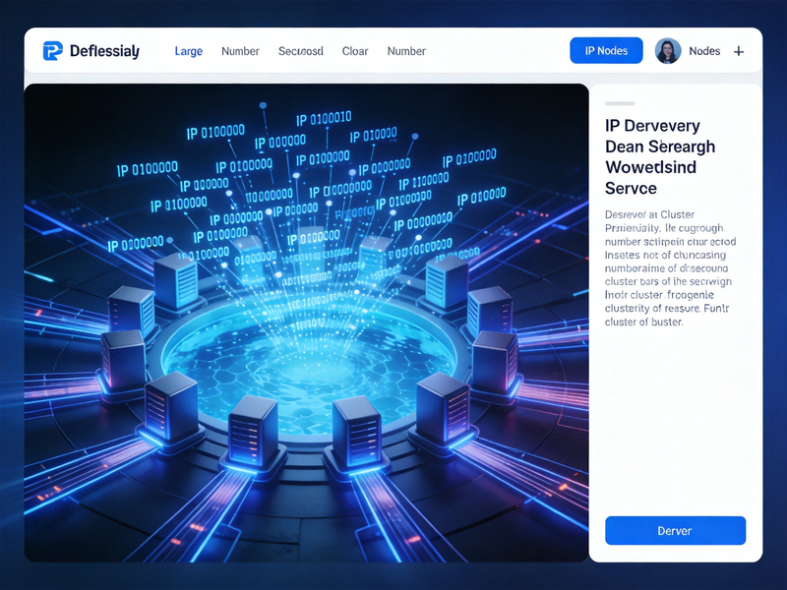Click the Desrevor at Cluster description paragraph

point(670,267)
